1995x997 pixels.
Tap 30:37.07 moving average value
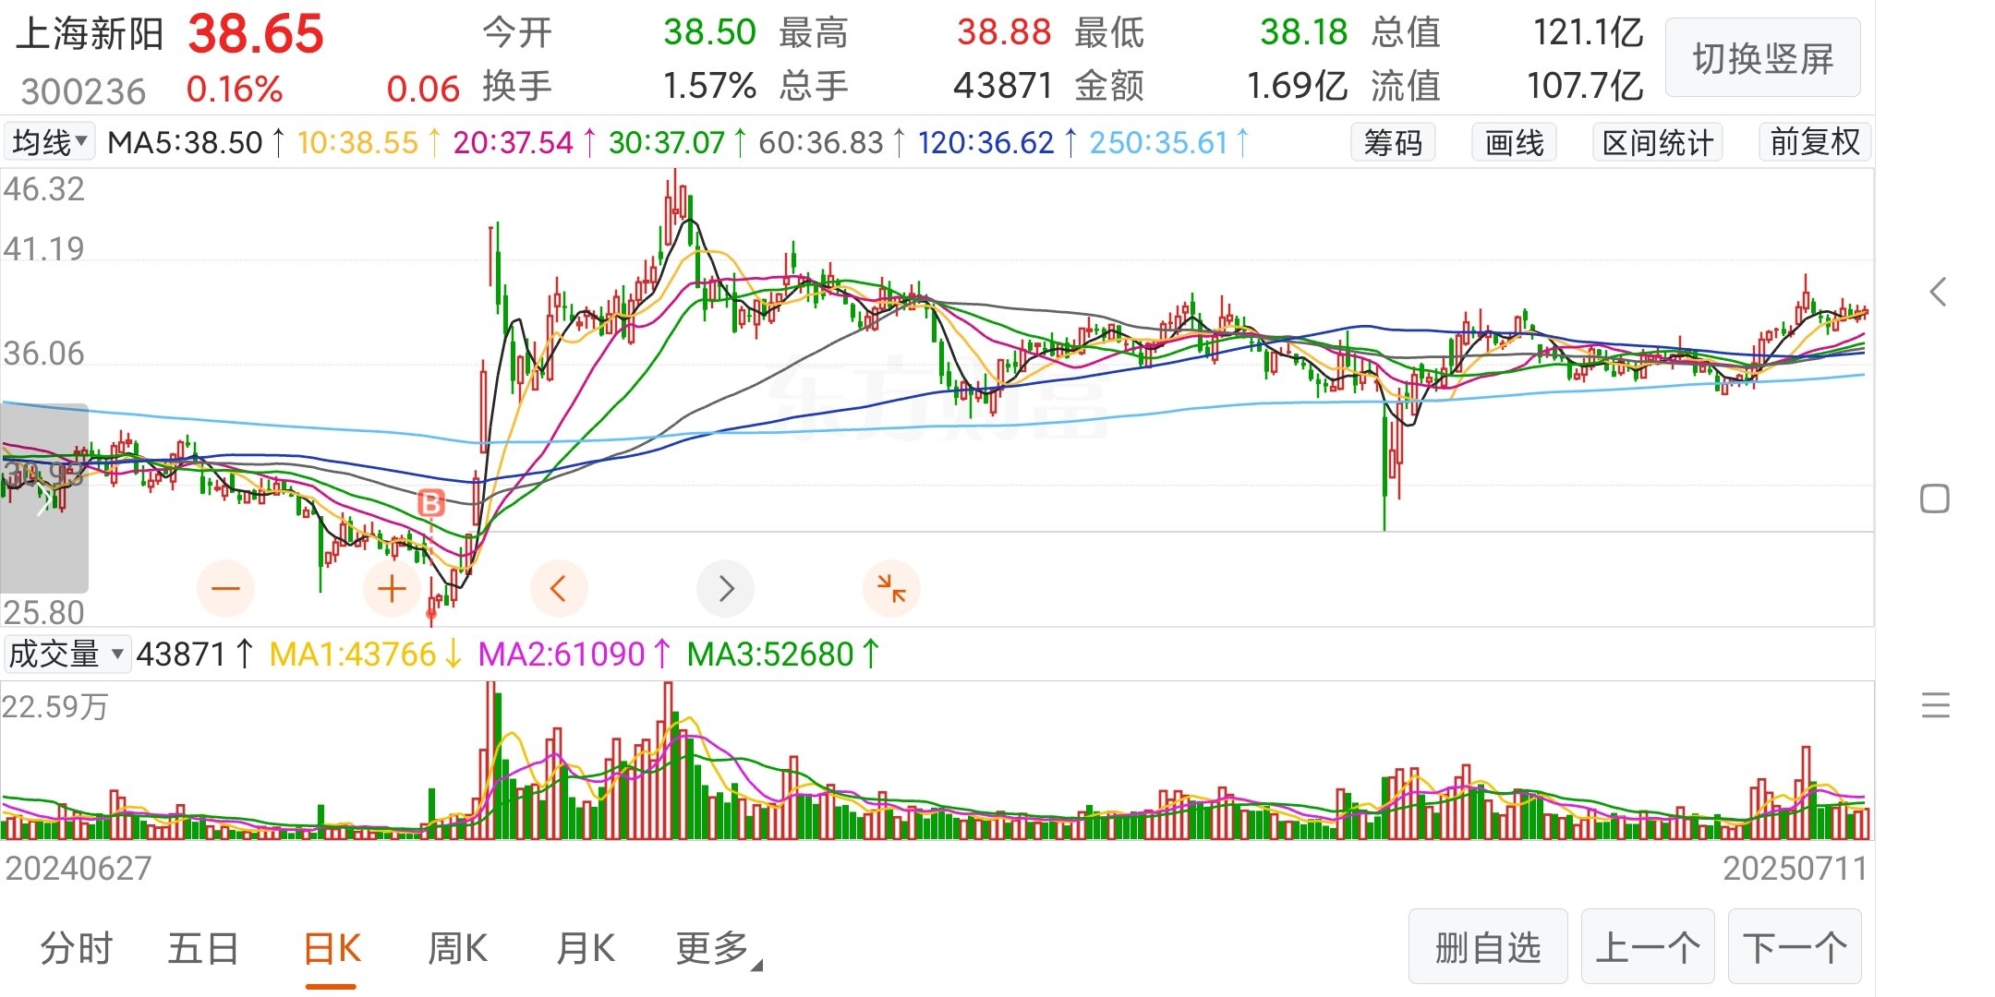pos(667,142)
